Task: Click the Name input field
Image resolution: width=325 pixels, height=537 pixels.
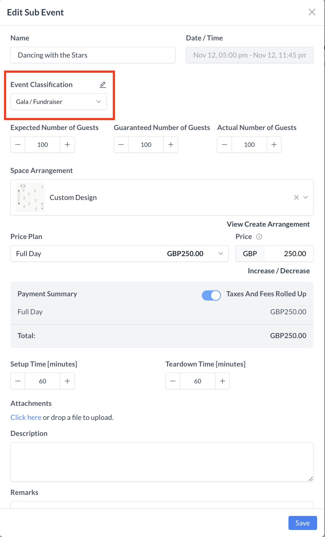Action: 93,55
